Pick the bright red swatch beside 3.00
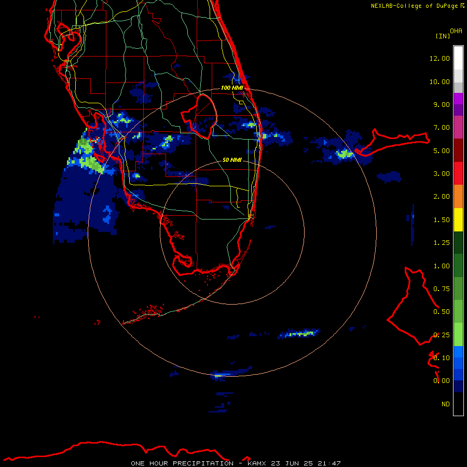This screenshot has height=467, width=467. [458, 173]
